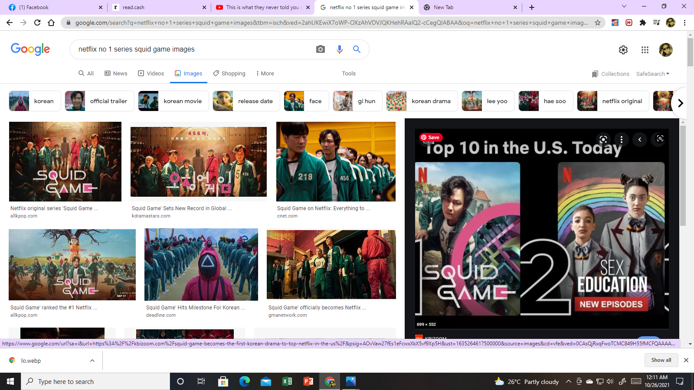Switch to the All results tab
The image size is (694, 390).
(x=86, y=74)
